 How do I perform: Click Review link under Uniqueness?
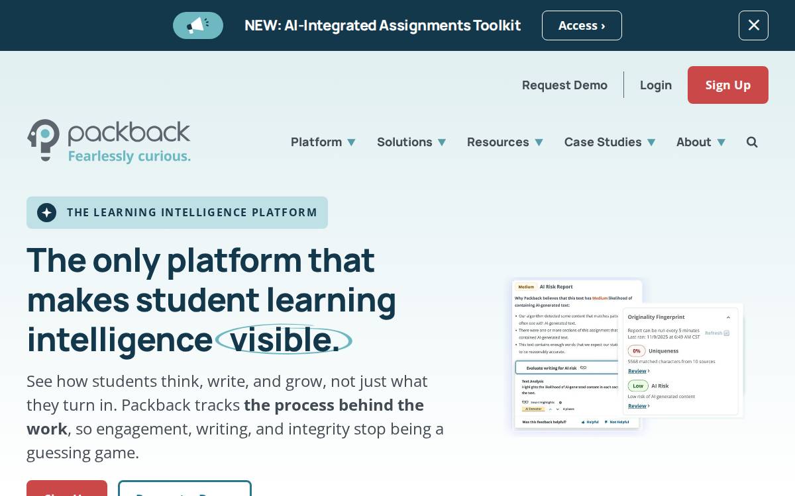point(639,371)
